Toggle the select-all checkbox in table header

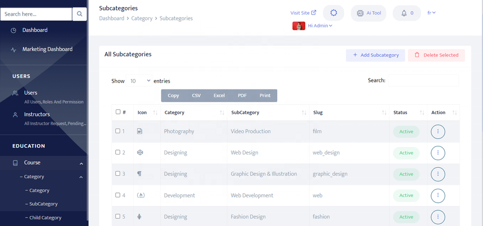[x=118, y=112]
